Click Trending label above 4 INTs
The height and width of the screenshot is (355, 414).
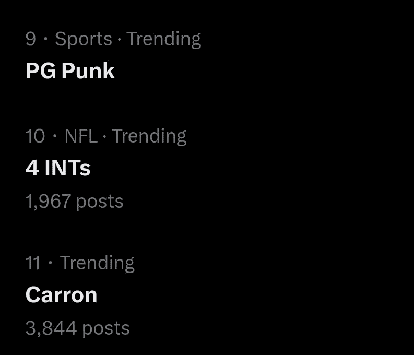(149, 136)
